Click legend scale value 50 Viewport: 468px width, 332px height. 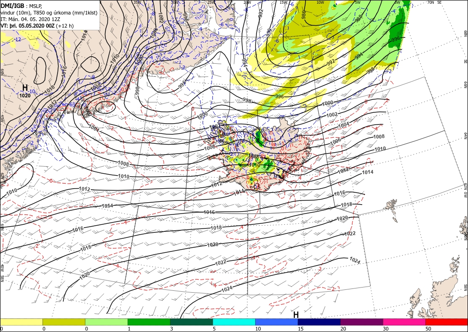pos(428,329)
